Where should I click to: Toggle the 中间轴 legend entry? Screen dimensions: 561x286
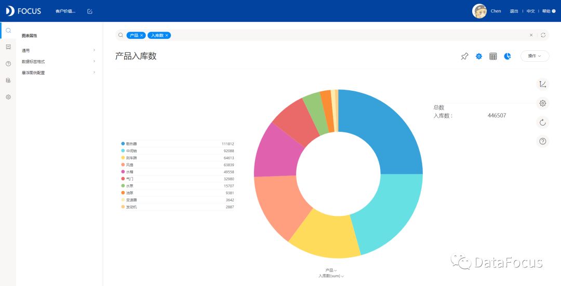129,151
